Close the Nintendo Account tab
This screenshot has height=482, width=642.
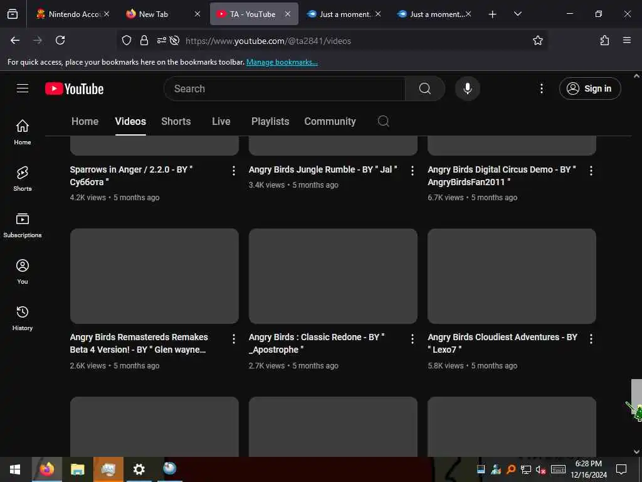coord(107,14)
